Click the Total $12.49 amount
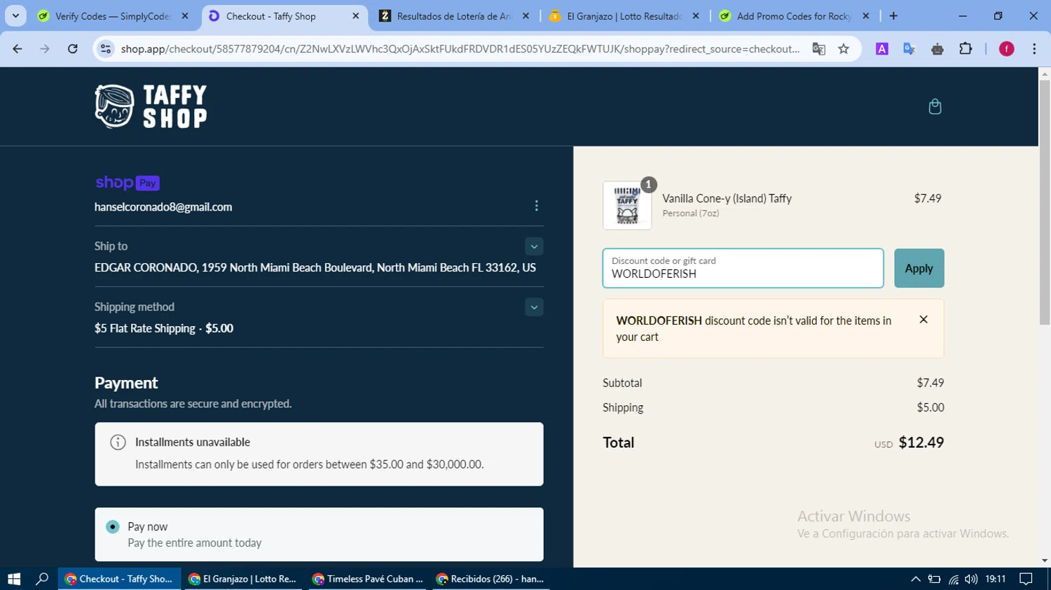The width and height of the screenshot is (1051, 590). (x=921, y=442)
